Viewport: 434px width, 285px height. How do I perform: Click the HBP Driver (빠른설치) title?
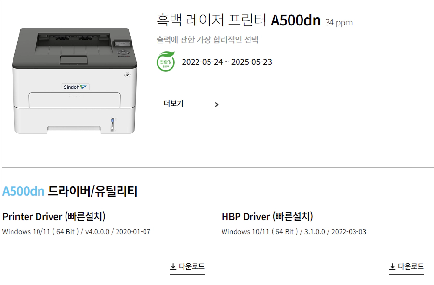267,216
